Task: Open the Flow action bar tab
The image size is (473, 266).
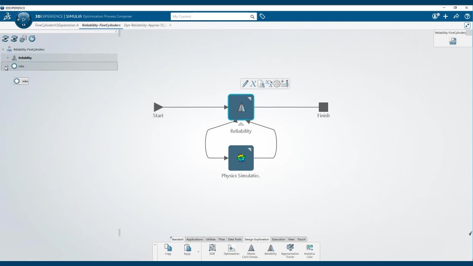Action: click(x=222, y=239)
